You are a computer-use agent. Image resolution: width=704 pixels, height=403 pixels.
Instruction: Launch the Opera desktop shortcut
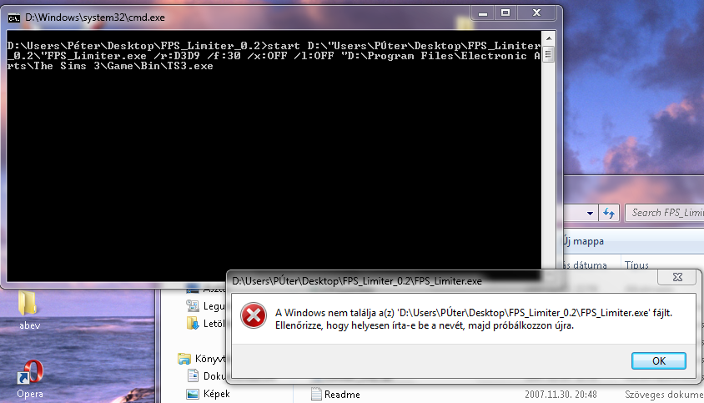pyautogui.click(x=30, y=379)
